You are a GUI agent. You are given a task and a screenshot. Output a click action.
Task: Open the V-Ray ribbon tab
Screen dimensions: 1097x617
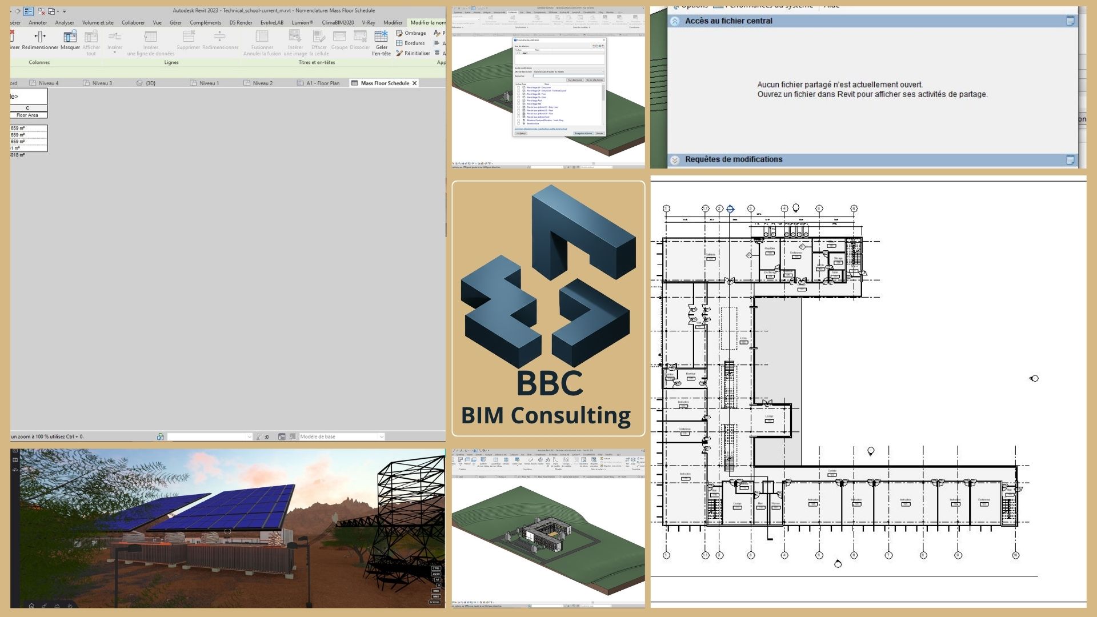coord(369,23)
